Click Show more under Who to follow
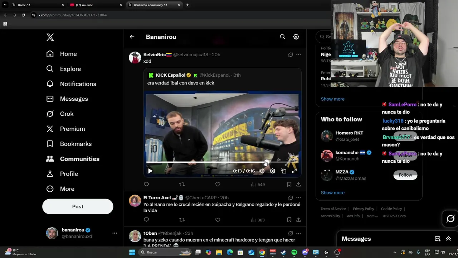The height and width of the screenshot is (258, 458). [x=332, y=192]
